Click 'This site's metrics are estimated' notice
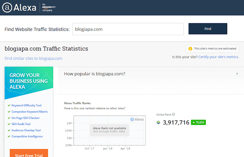This screenshot has width=244, height=157. coord(212,48)
